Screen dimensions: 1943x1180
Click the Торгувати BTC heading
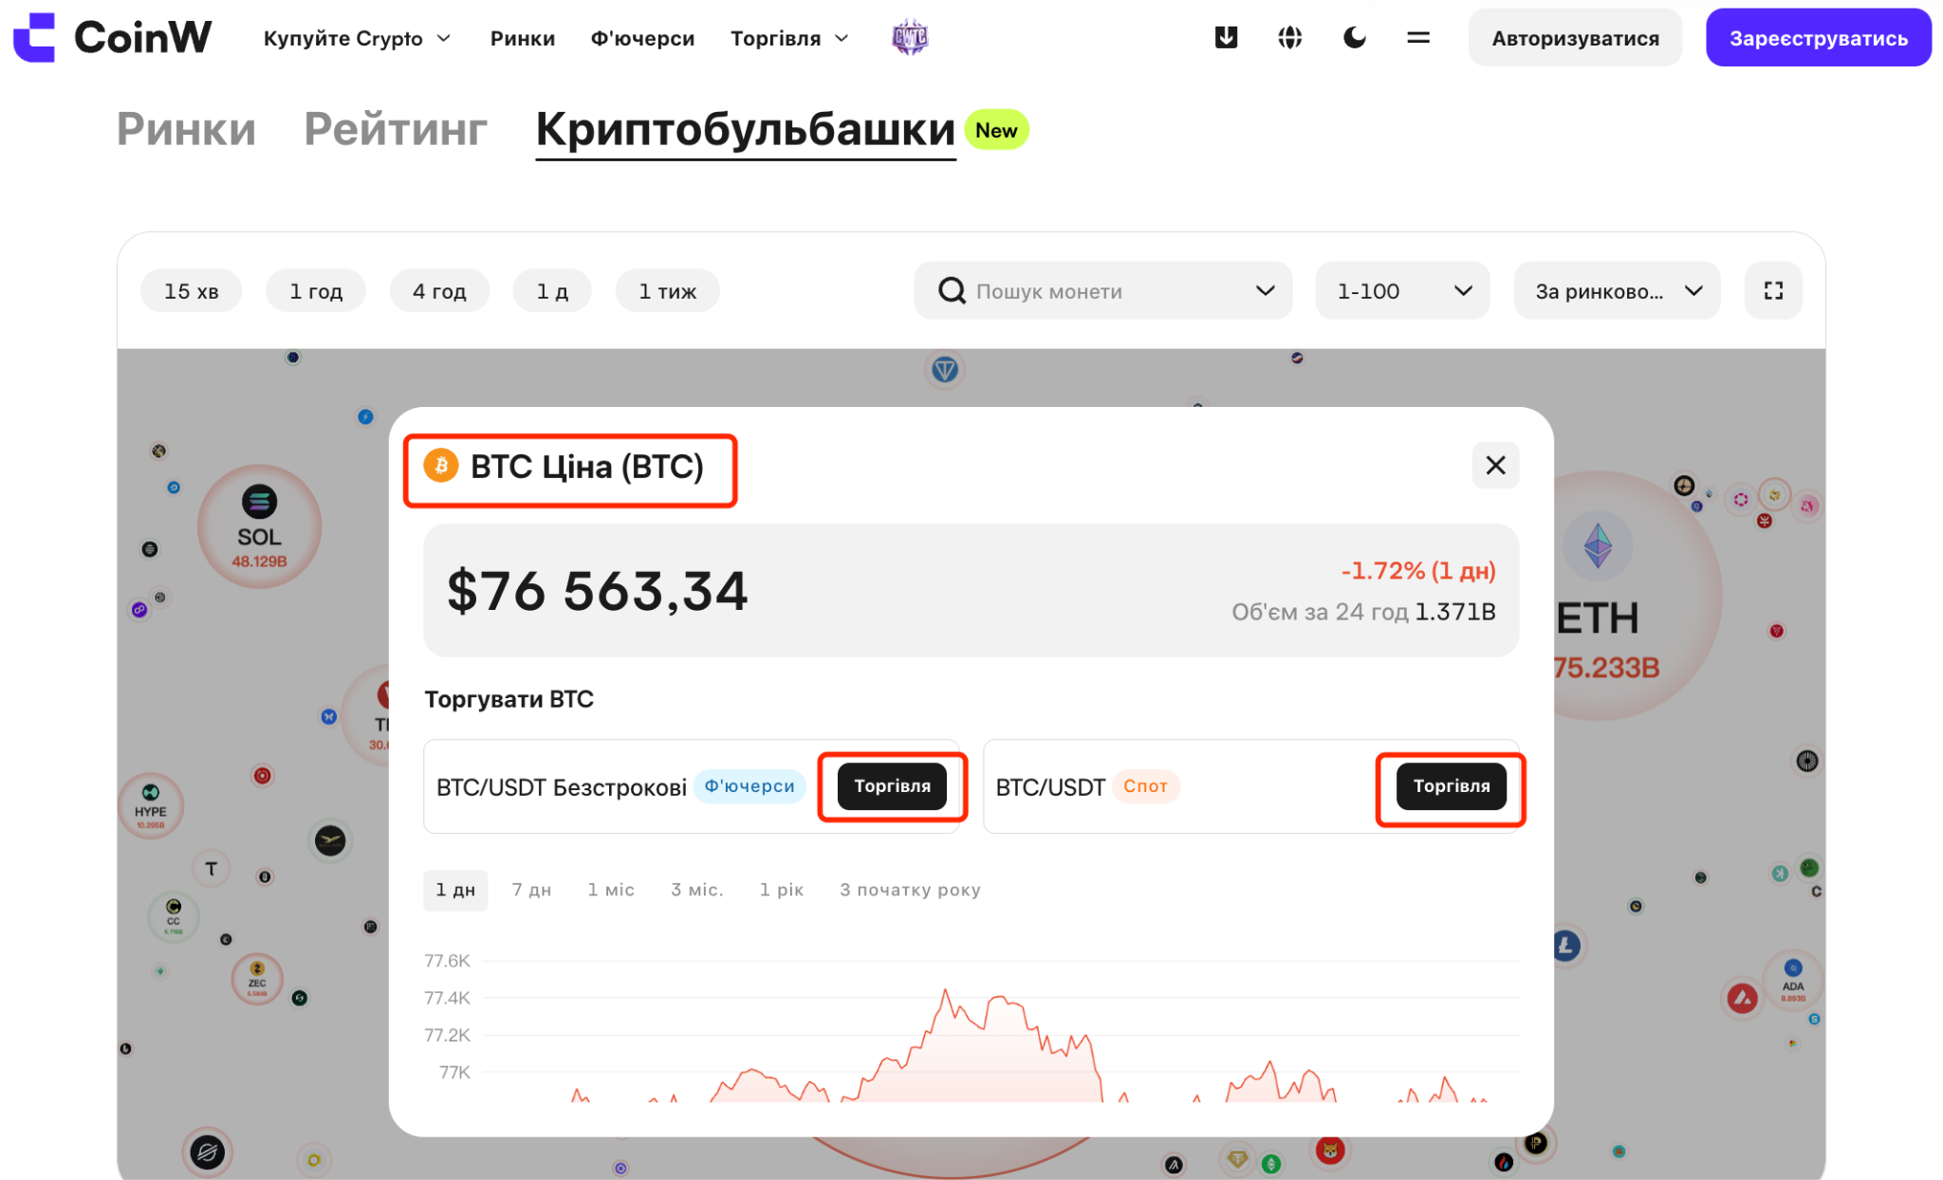(x=509, y=699)
